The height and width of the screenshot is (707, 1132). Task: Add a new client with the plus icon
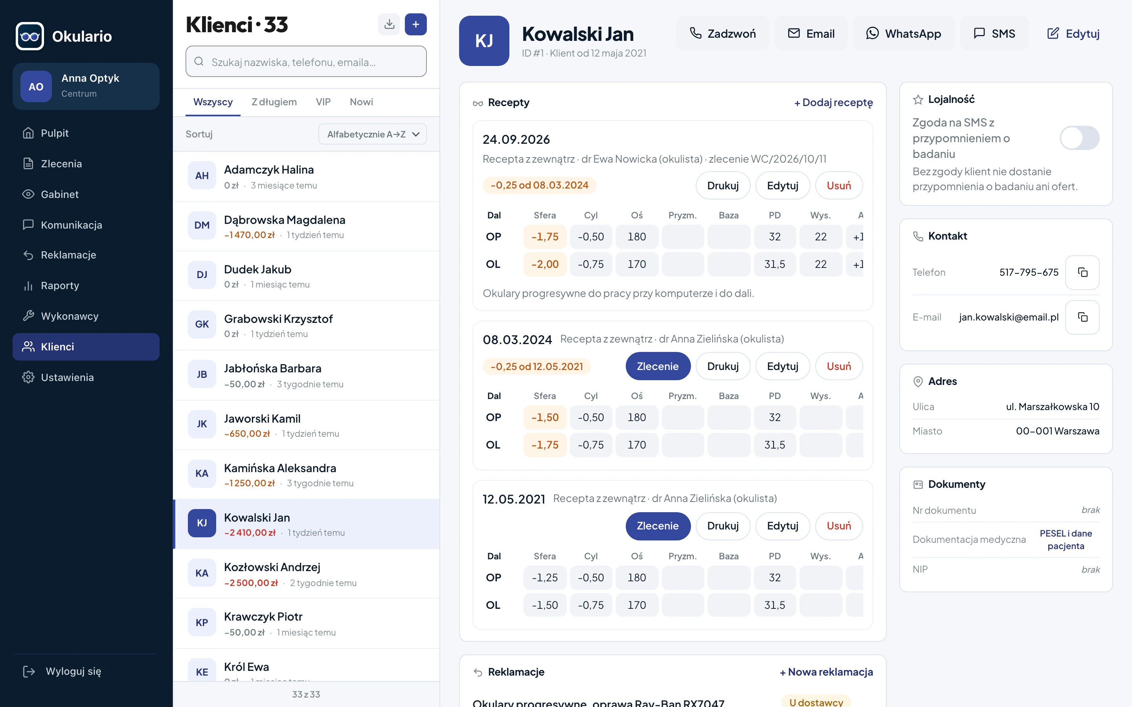[x=415, y=24]
